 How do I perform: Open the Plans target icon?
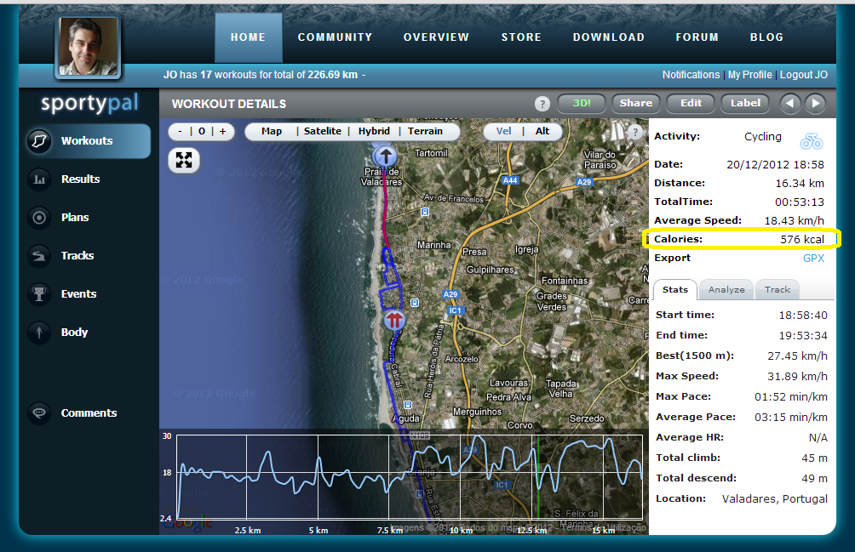point(39,217)
